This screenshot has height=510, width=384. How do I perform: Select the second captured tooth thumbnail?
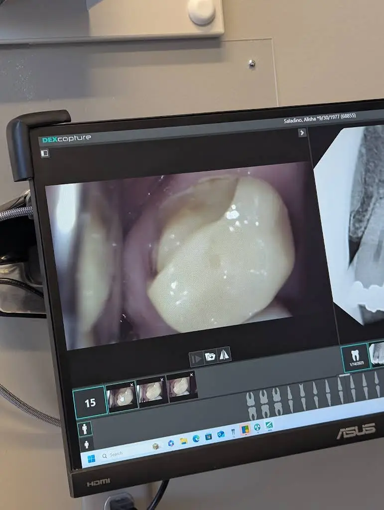coord(151,391)
